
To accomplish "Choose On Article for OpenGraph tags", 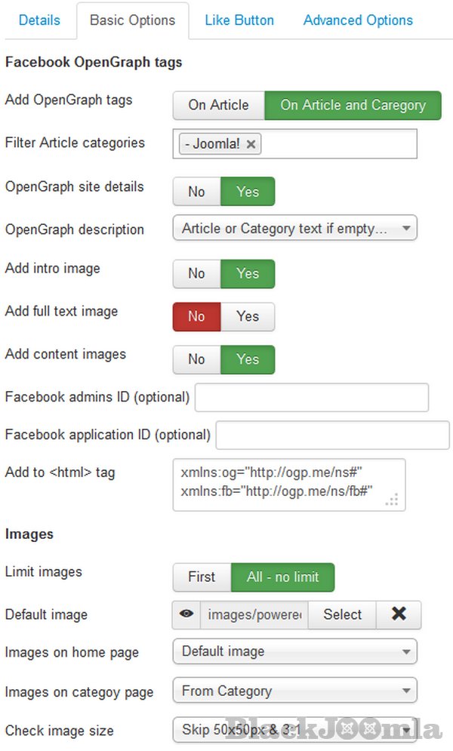I will pos(218,105).
